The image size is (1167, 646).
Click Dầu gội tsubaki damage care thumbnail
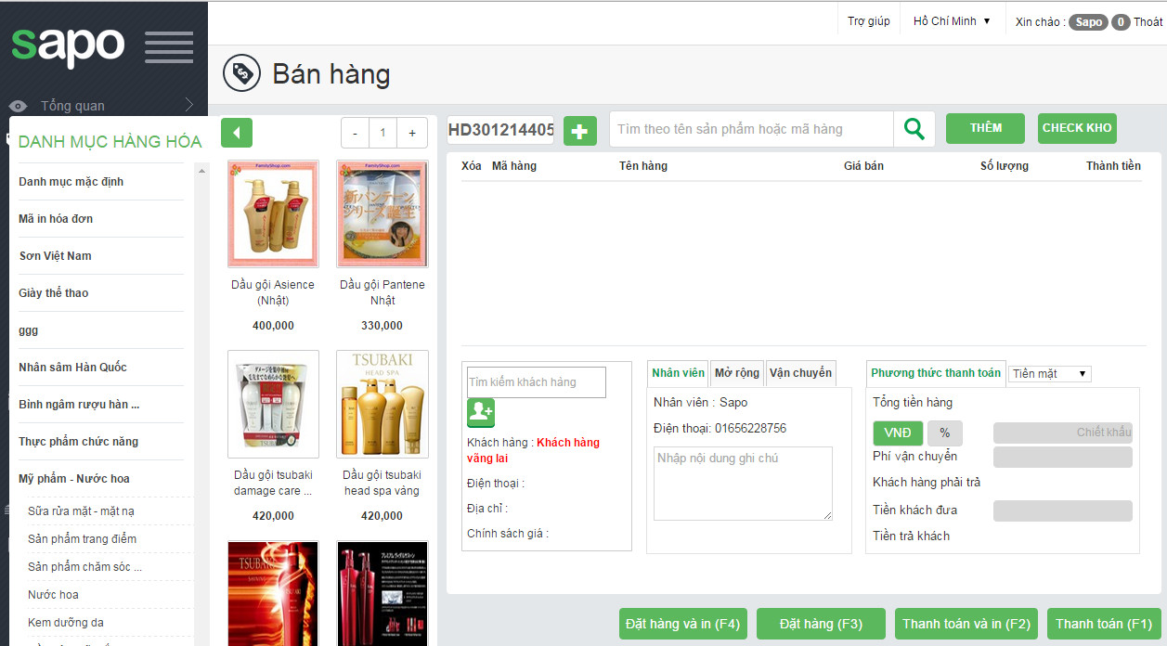coord(273,404)
